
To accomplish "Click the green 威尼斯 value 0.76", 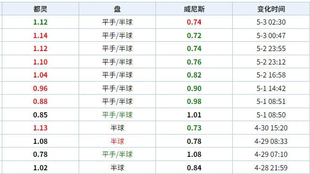I will point(194,62).
